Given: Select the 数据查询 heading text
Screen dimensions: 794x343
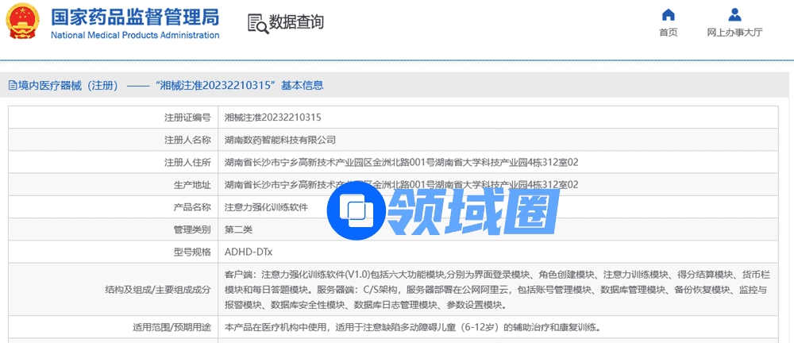Looking at the screenshot, I should click(296, 22).
